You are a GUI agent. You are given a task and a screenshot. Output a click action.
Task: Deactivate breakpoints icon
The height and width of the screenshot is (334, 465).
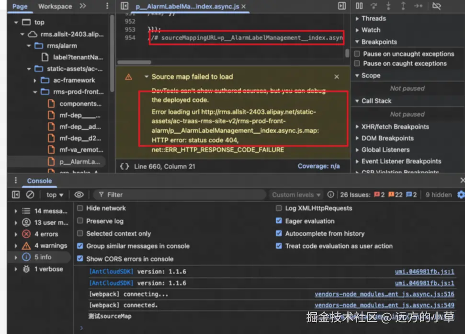pos(437,6)
